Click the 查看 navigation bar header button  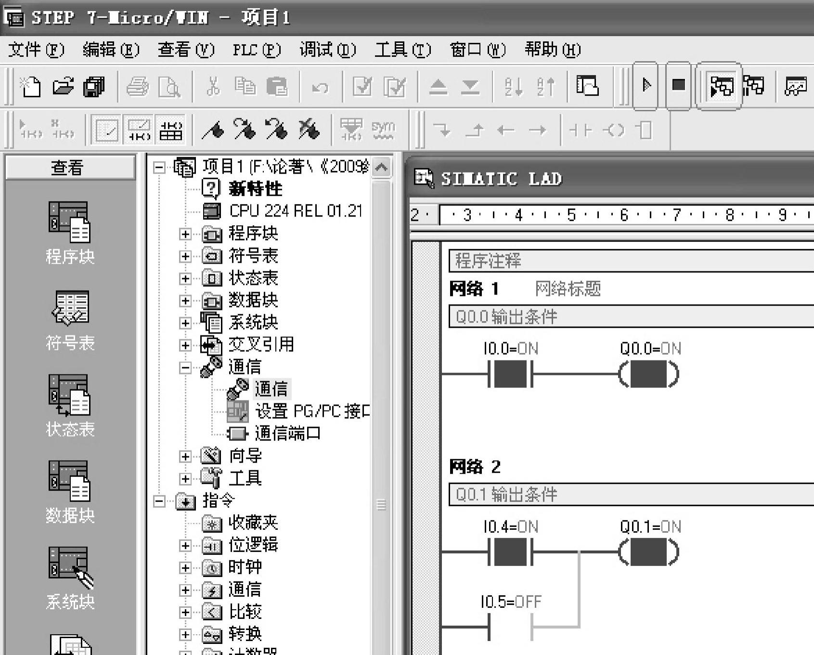click(x=70, y=167)
